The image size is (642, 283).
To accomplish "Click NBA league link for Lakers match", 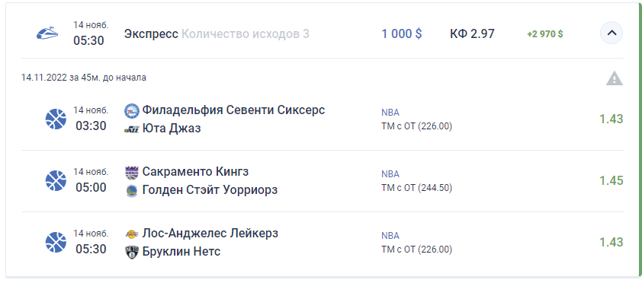I will [x=390, y=236].
